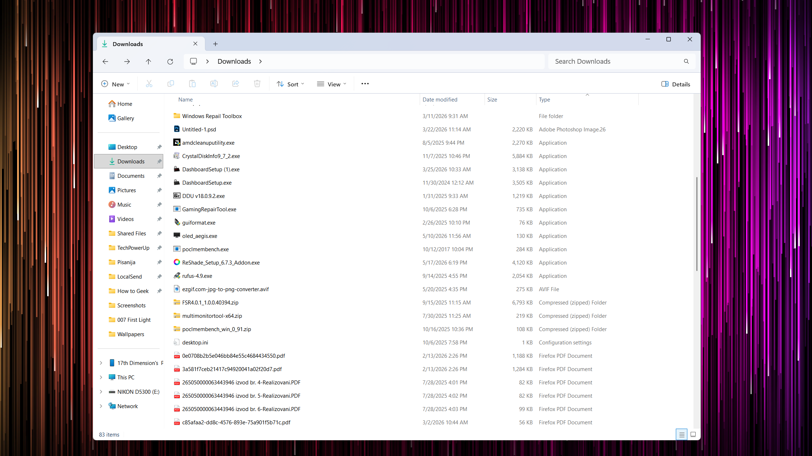The width and height of the screenshot is (812, 456).
Task: Open Documents in the sidebar
Action: pos(129,176)
